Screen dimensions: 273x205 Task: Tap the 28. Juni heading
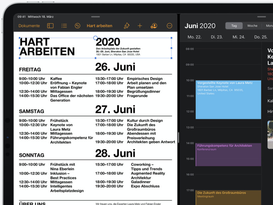pyautogui.click(x=115, y=153)
